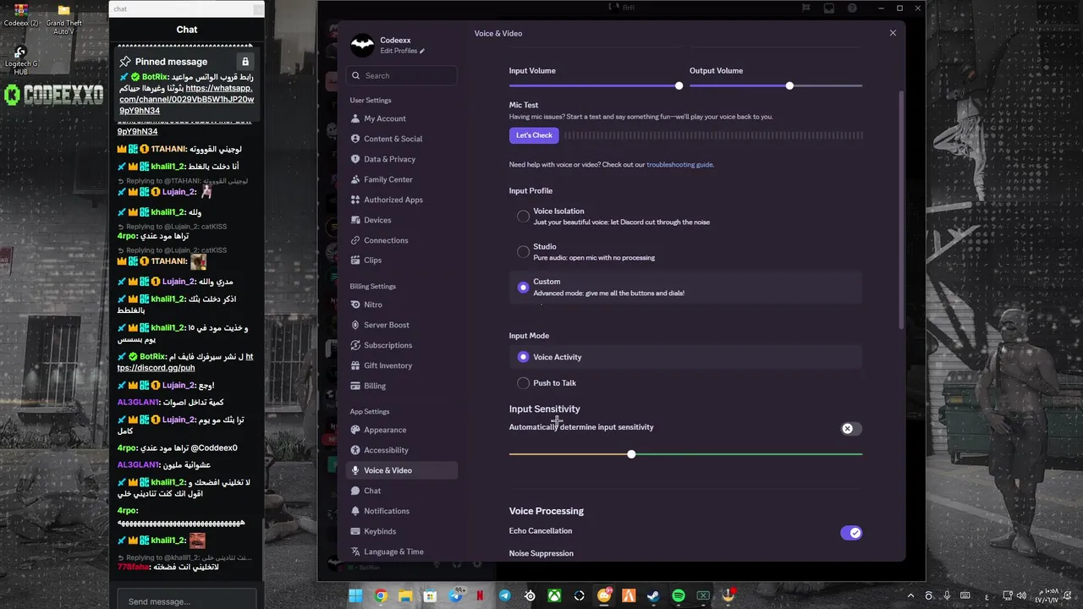The width and height of the screenshot is (1083, 609).
Task: Click the Codeexx bat avatar
Action: pyautogui.click(x=362, y=45)
